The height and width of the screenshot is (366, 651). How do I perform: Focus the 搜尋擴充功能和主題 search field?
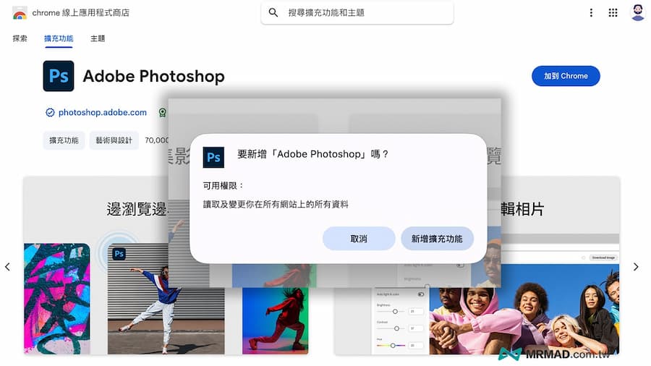point(357,13)
